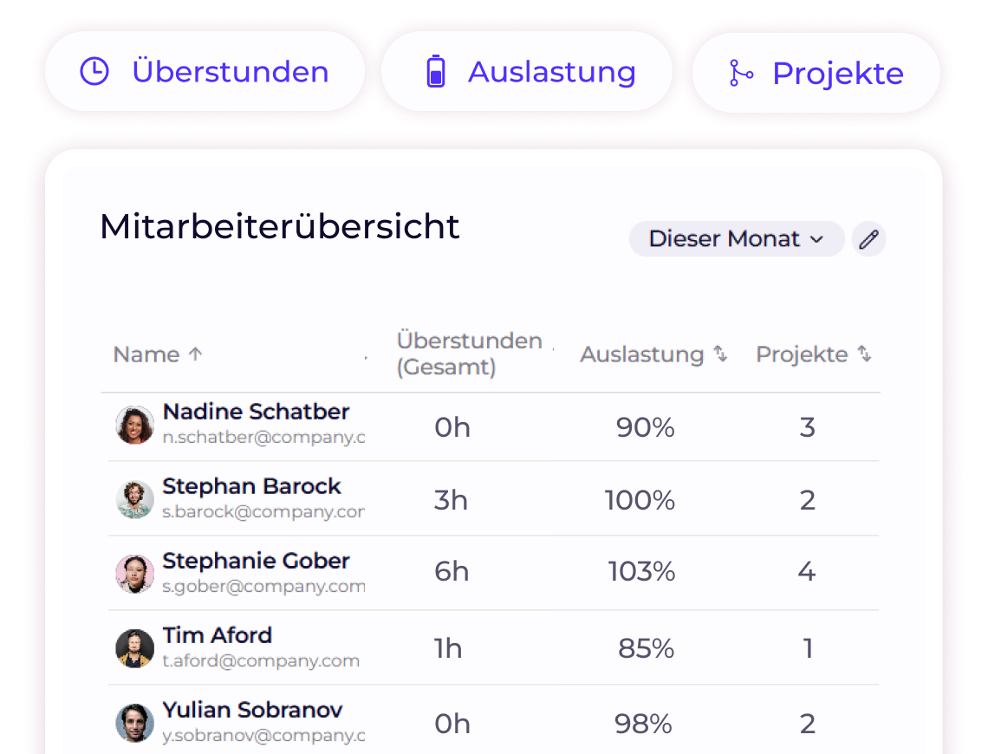988x754 pixels.
Task: Click the pencil edit icon
Action: [x=868, y=239]
